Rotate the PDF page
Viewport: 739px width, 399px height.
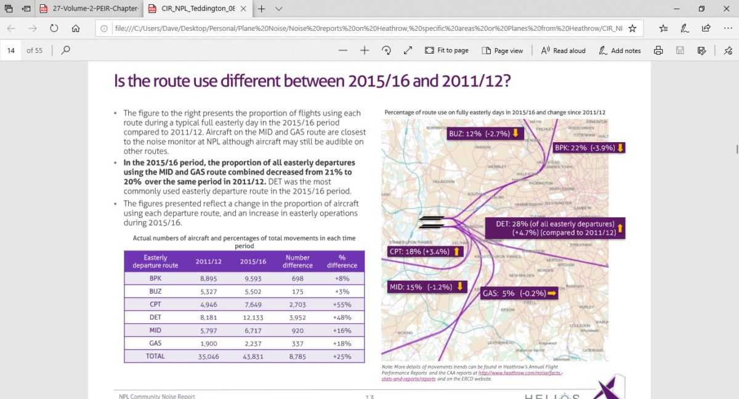click(386, 50)
